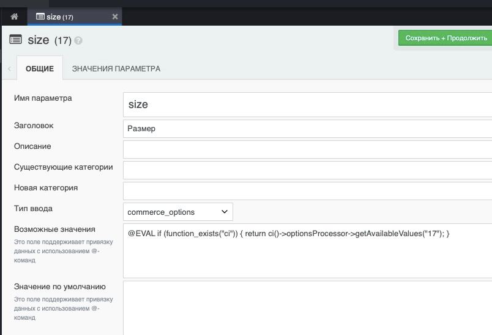The height and width of the screenshot is (335, 492).
Task: Click the Тип ввода label
Action: pyautogui.click(x=33, y=208)
